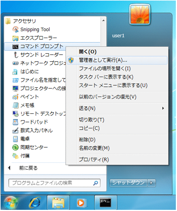
Task: Click the 電卓 calculator icon
Action: (15, 139)
